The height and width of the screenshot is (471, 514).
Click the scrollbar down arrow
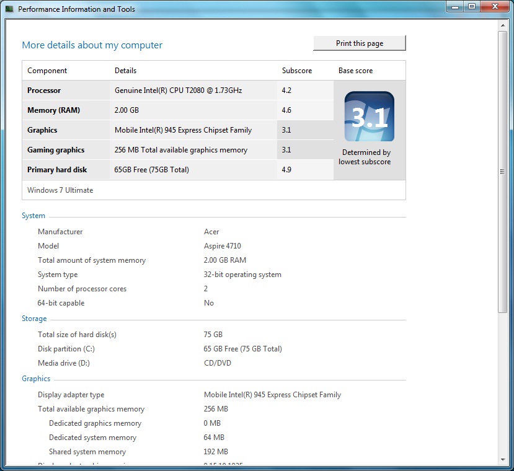point(502,460)
